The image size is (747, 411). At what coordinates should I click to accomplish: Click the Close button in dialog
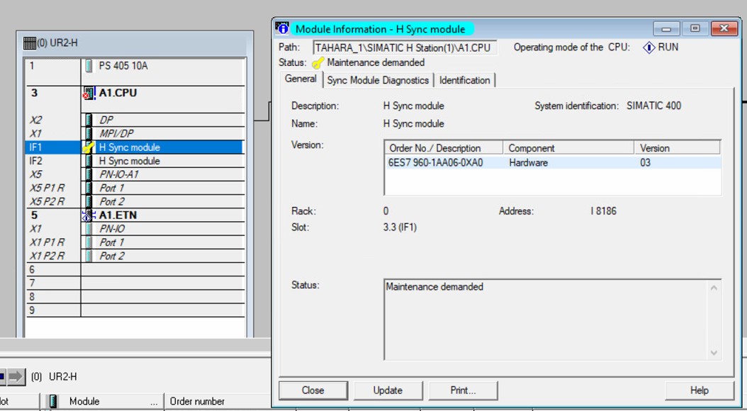[313, 390]
